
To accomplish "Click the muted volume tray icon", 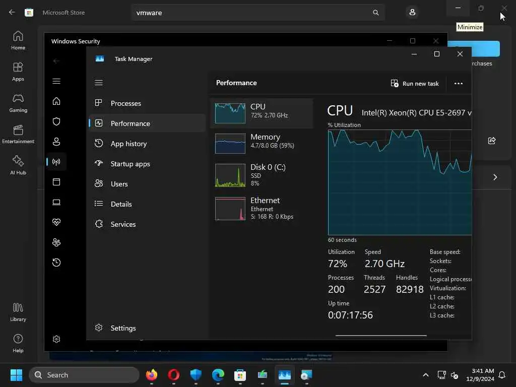I will click(x=455, y=375).
